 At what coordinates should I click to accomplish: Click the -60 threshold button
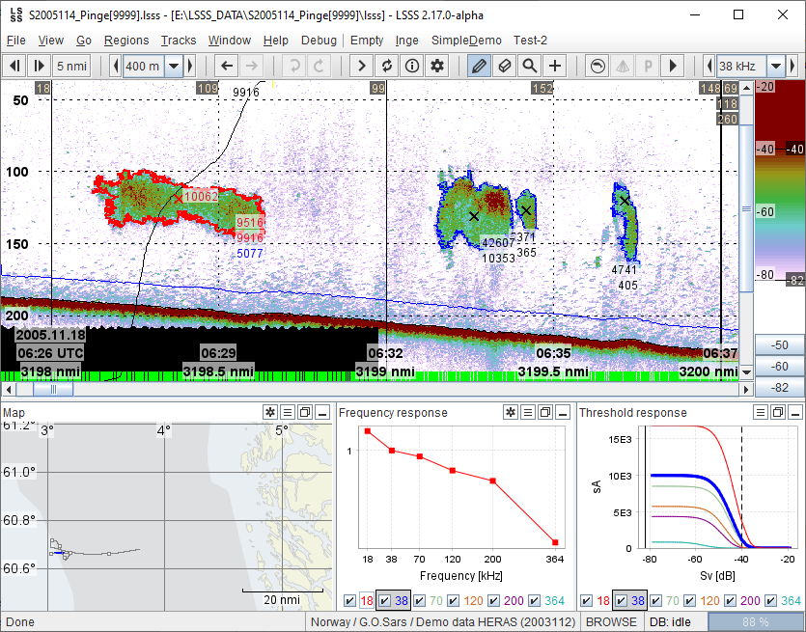click(x=779, y=367)
